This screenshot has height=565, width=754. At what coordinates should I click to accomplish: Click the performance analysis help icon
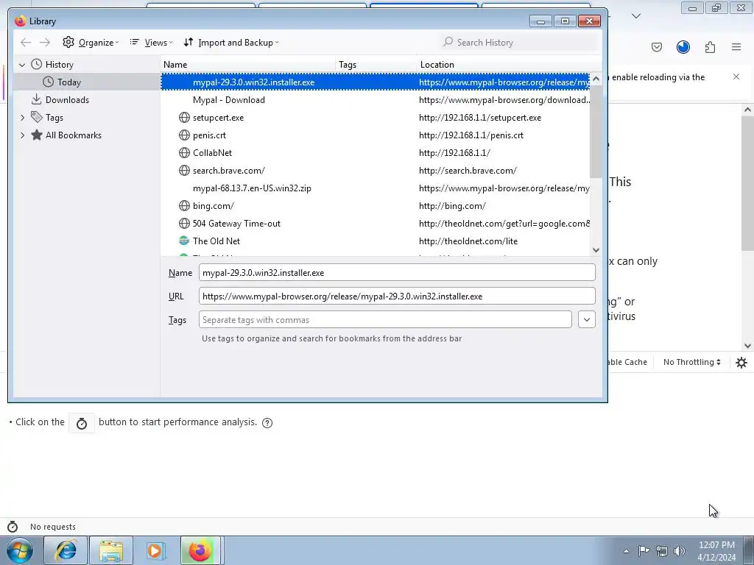click(x=267, y=423)
